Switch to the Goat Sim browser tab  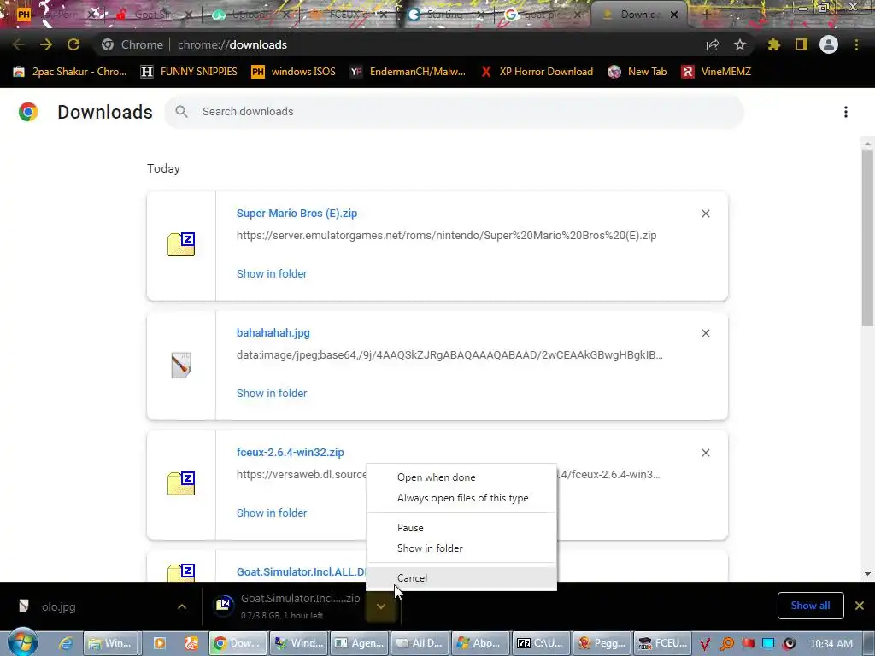tap(154, 15)
